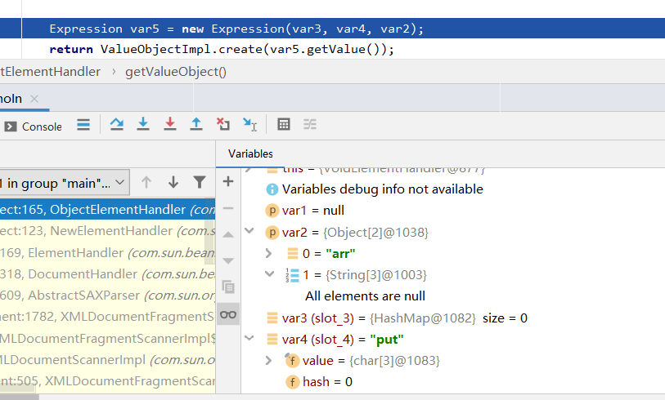The height and width of the screenshot is (400, 665).
Task: Add a new watch with plus icon
Action: coord(228,181)
